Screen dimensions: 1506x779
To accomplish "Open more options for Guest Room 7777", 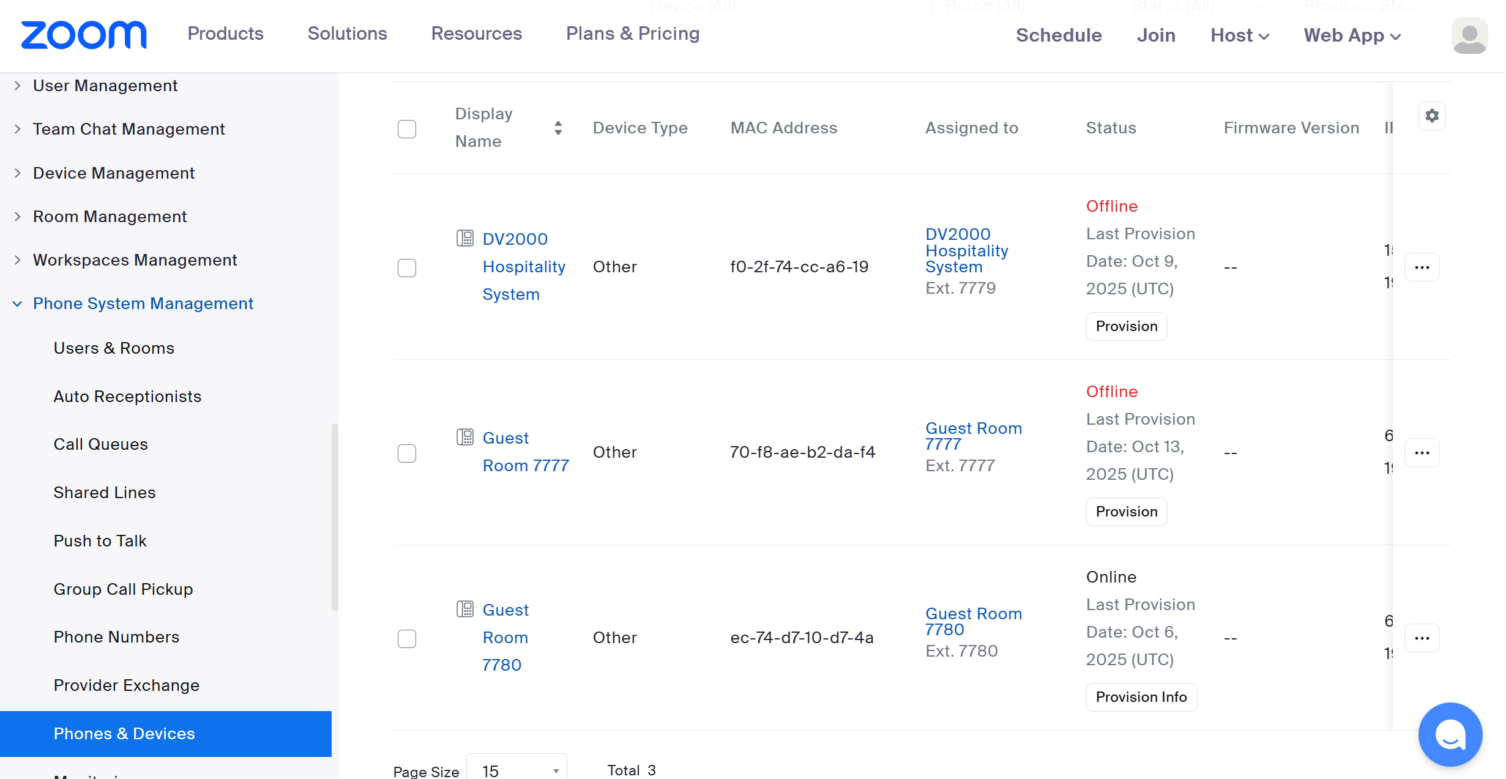I will [x=1422, y=453].
